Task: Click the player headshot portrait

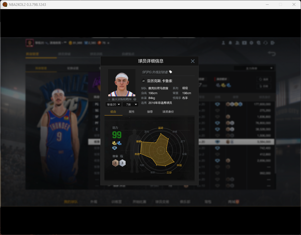Action: (122, 83)
